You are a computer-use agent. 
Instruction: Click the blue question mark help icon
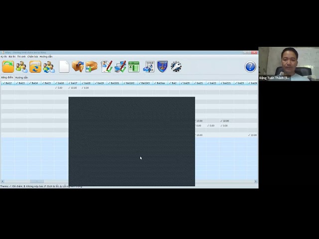coord(250,67)
